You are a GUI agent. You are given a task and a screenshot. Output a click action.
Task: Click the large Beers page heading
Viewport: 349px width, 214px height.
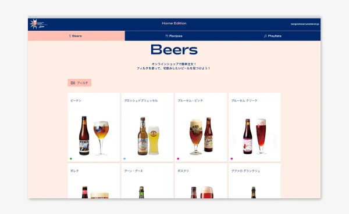[174, 49]
